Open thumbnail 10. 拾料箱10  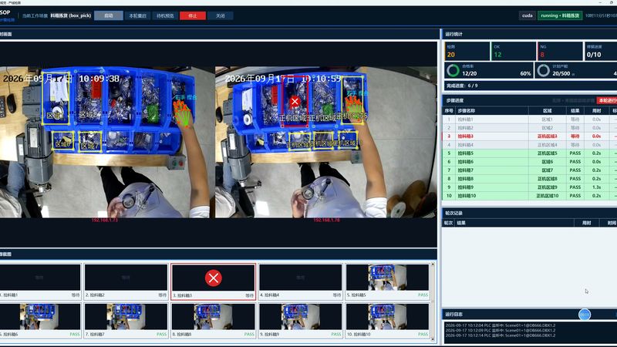tap(387, 320)
